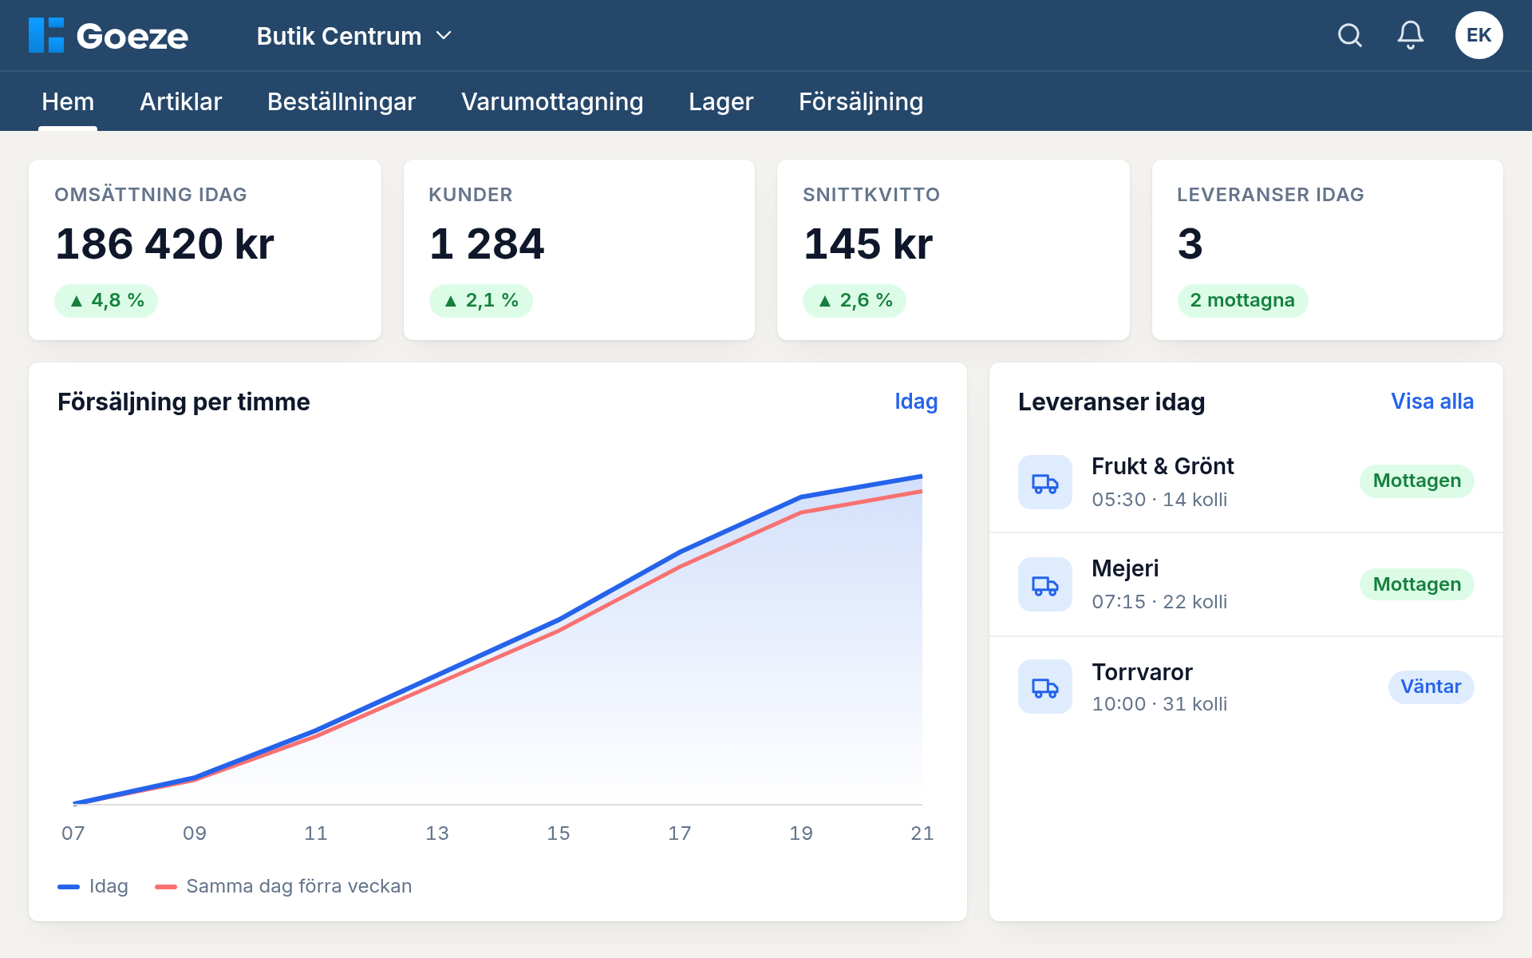Click the 2 mottagna badge

pyautogui.click(x=1242, y=300)
